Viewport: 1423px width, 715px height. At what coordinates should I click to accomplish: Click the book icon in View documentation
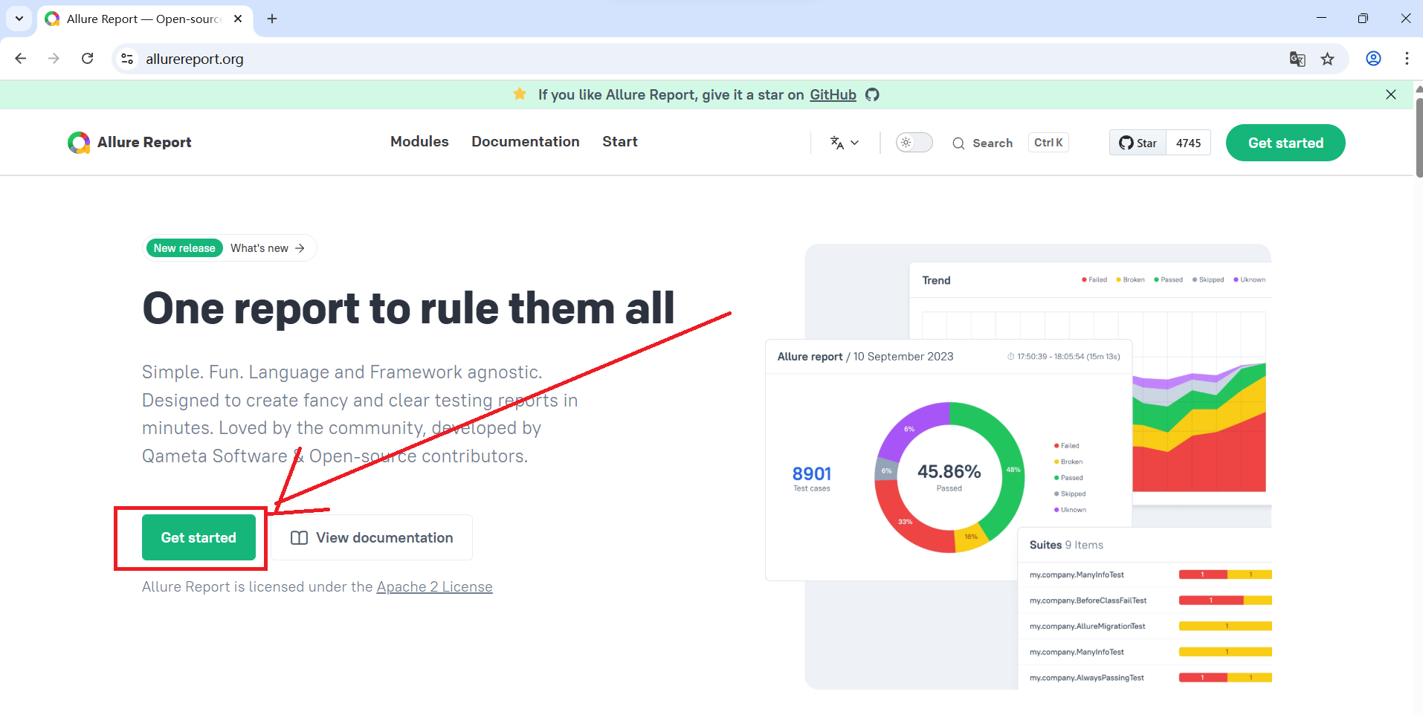(x=299, y=537)
